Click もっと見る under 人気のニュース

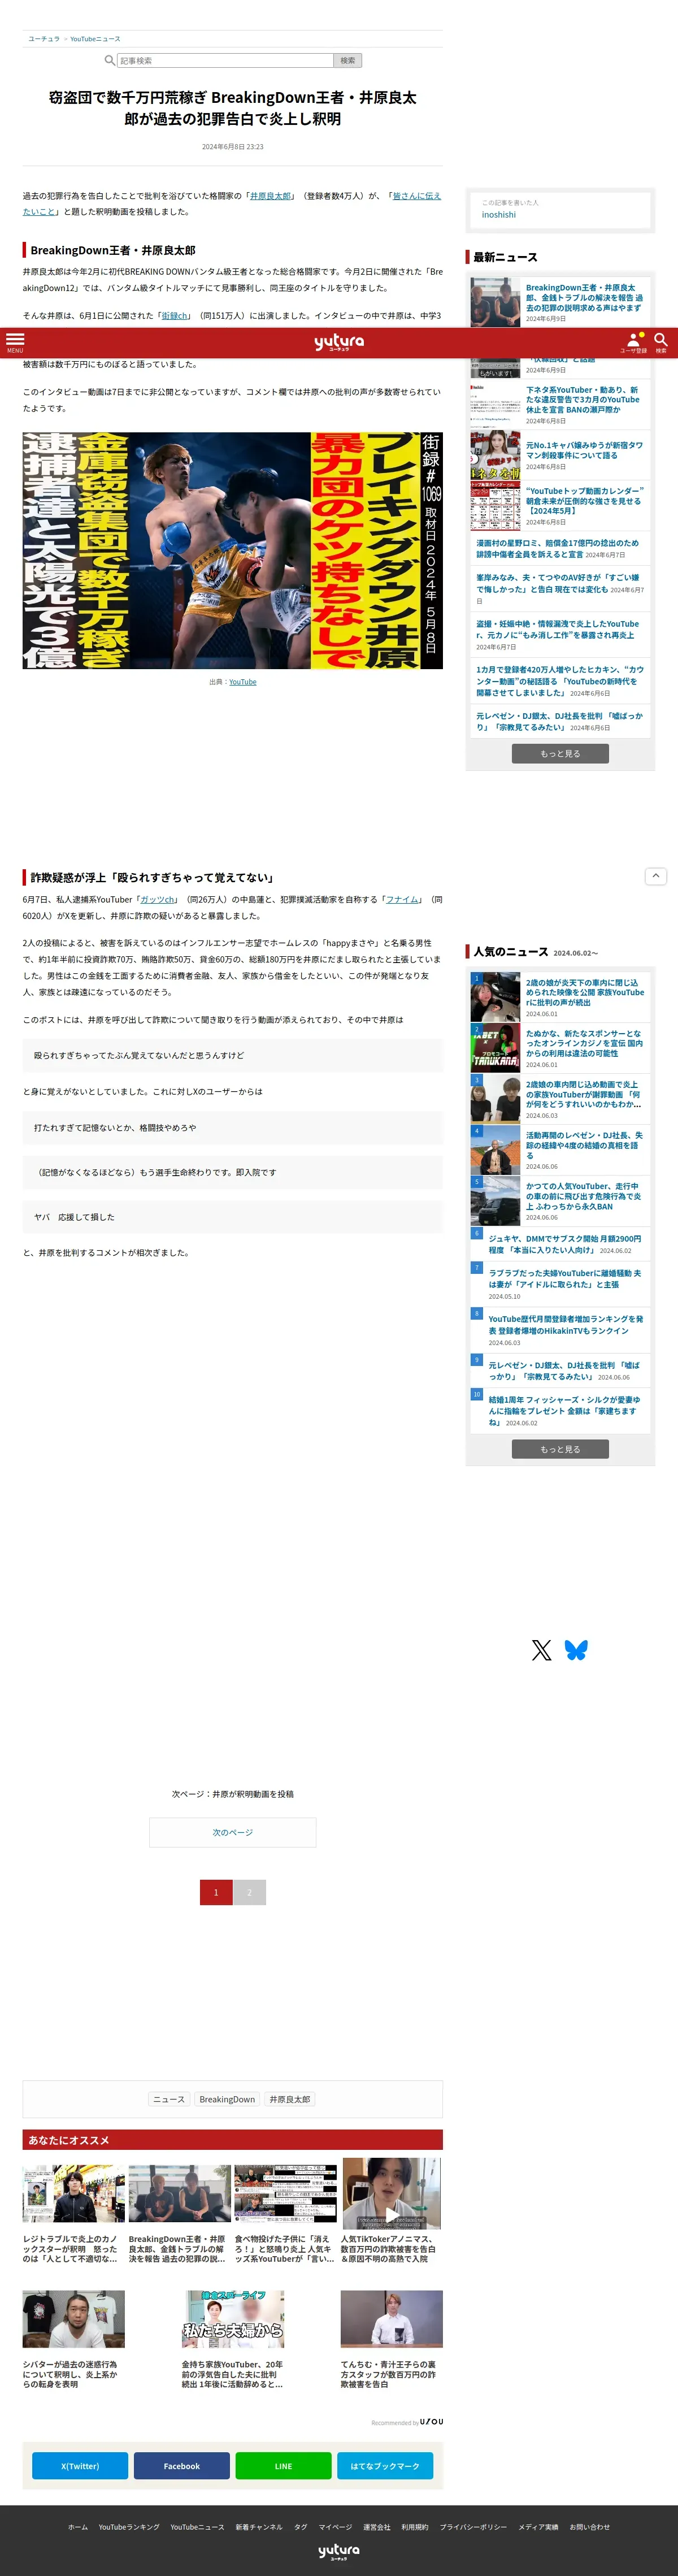point(560,1449)
